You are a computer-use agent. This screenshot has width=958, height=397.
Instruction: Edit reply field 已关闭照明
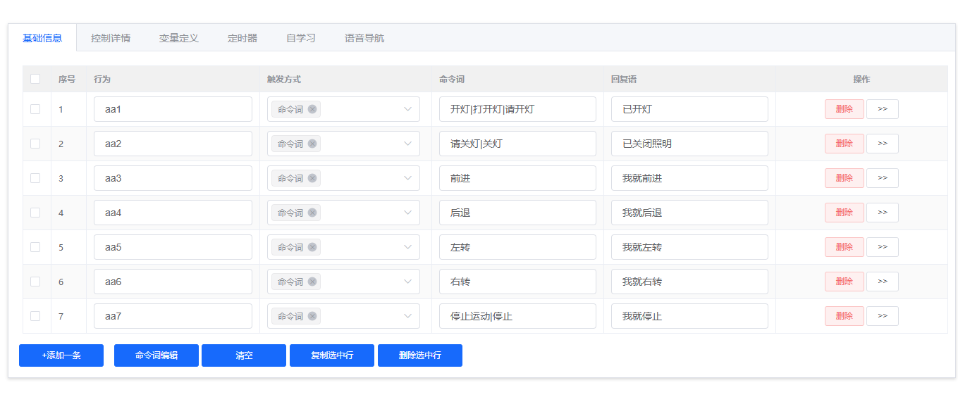click(689, 144)
